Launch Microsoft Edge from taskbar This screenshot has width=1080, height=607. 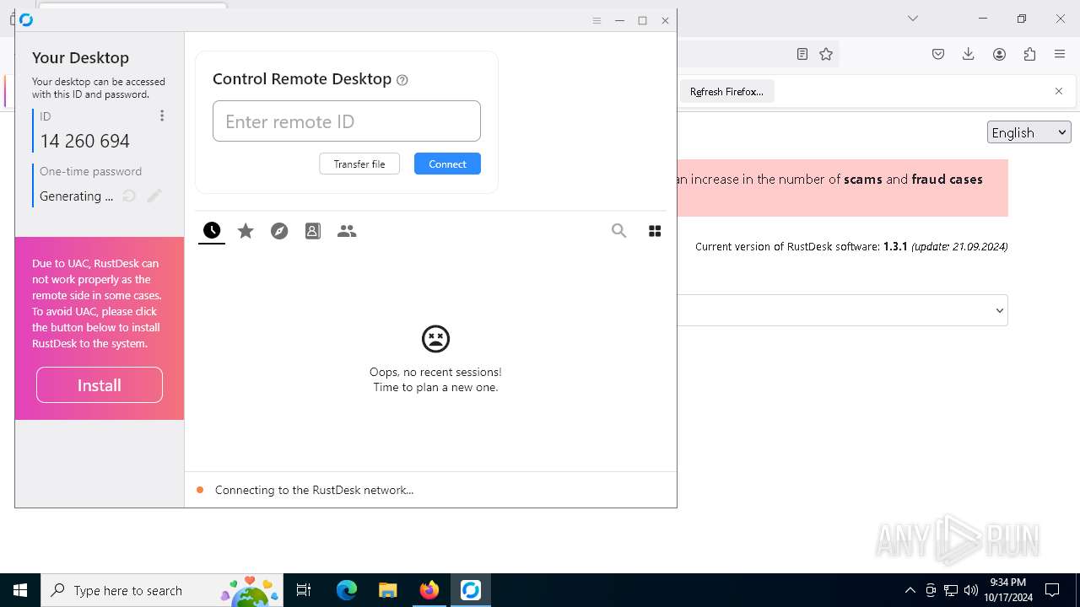(x=347, y=590)
